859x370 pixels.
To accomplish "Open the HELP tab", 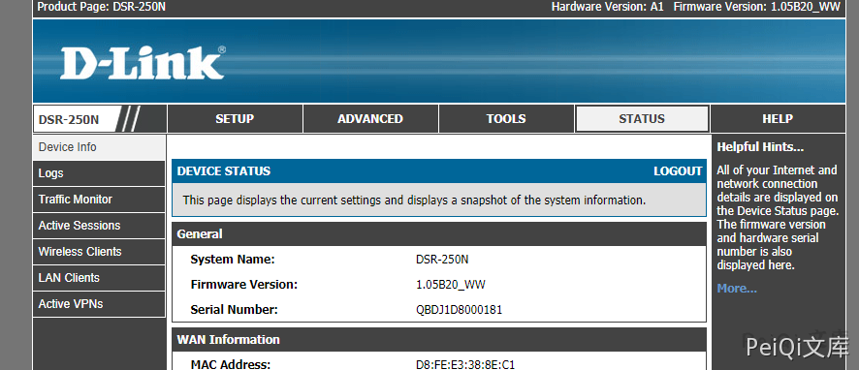I will pyautogui.click(x=778, y=119).
